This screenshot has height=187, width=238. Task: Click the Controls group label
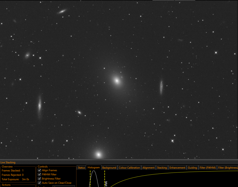click(43, 167)
